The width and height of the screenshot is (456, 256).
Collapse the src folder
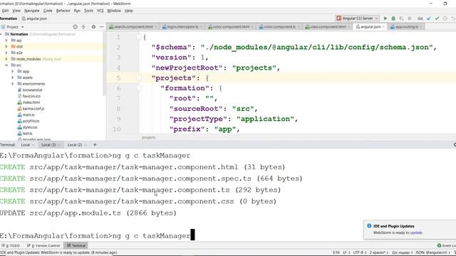pyautogui.click(x=6, y=65)
